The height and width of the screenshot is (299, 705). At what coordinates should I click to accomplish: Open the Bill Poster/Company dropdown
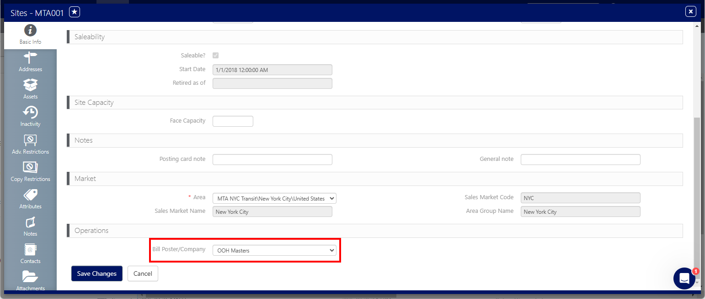tap(274, 250)
